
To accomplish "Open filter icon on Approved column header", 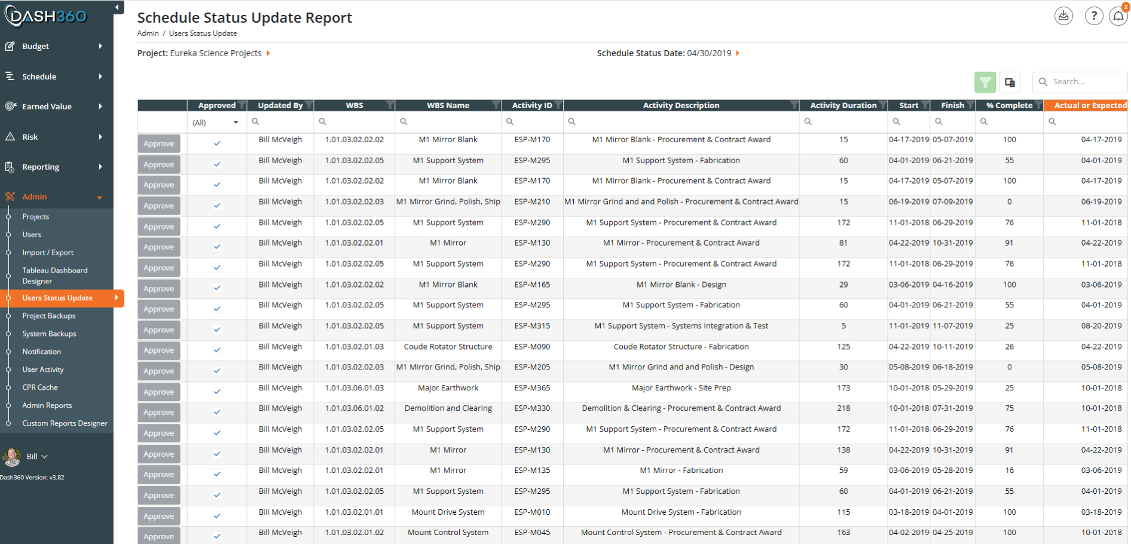I will (242, 105).
